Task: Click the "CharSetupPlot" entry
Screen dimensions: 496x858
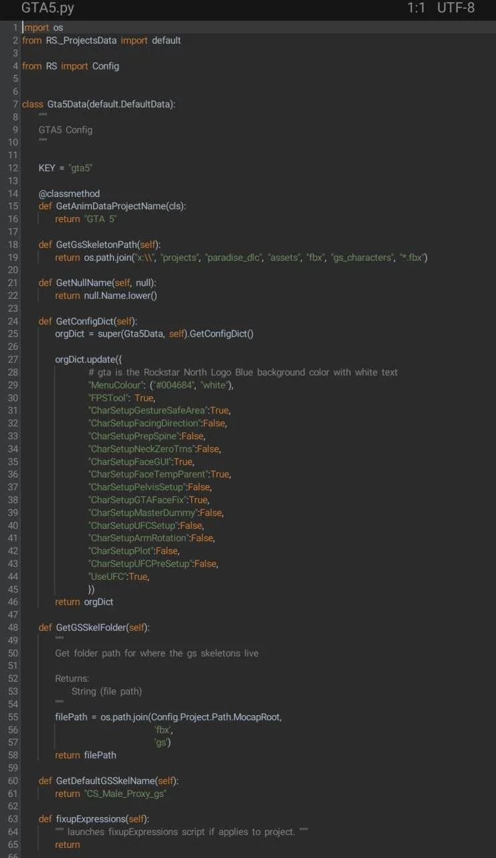Action: pyautogui.click(x=133, y=550)
